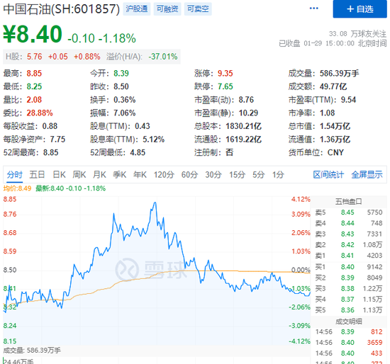Image resolution: width=390 pixels, height=364 pixels.
Task: Click the 沪股通 tag badge
Action: point(137,9)
